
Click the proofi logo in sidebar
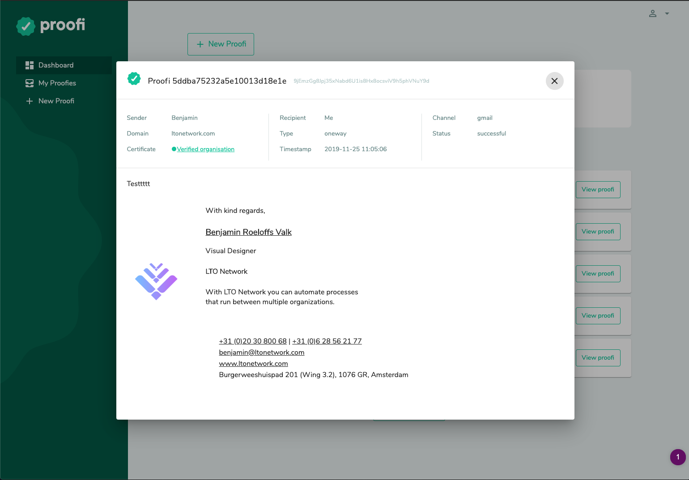point(51,26)
